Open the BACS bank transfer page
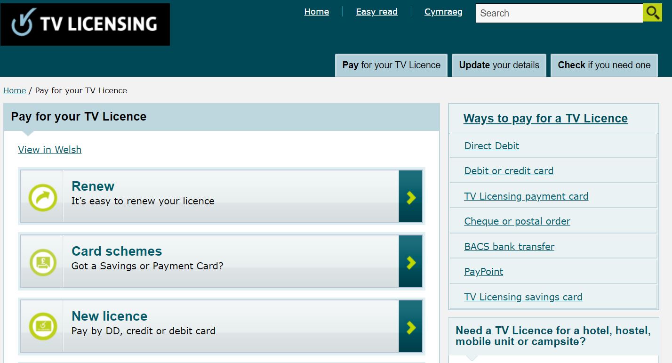This screenshot has height=363, width=672. 509,246
